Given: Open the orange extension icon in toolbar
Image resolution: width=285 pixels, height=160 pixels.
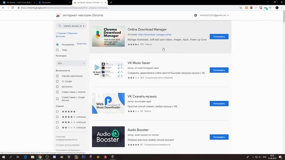Looking at the screenshot, I should point(246,8).
